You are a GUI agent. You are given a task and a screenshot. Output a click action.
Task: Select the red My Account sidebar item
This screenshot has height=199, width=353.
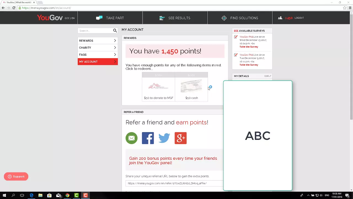point(98,62)
